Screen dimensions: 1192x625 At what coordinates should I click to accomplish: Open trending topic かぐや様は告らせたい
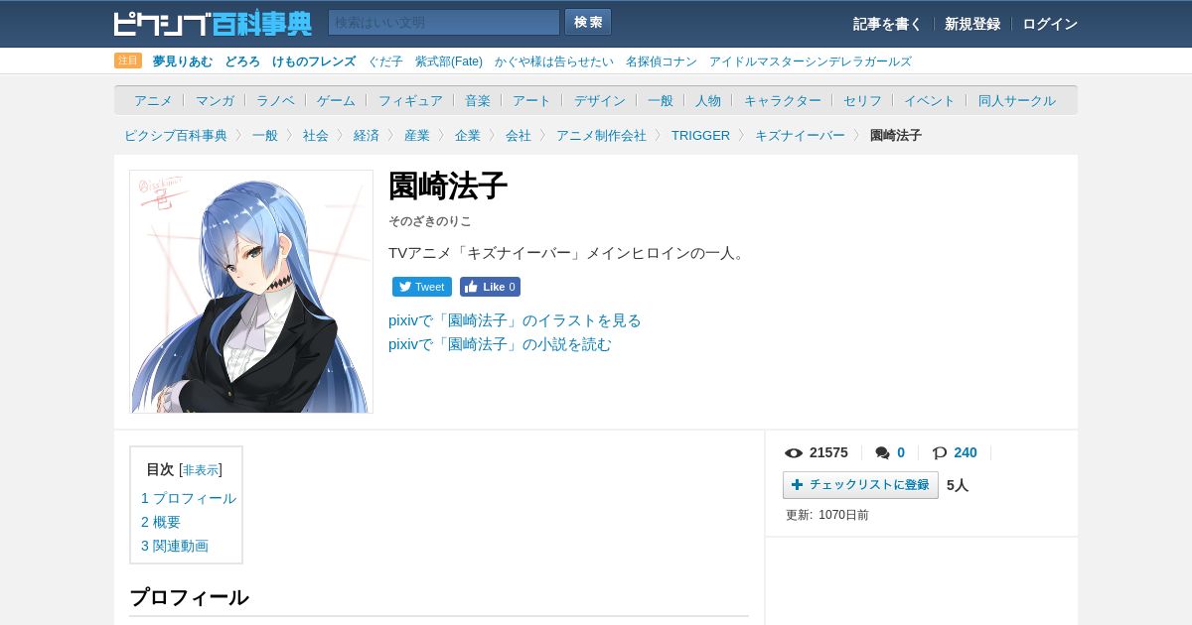pyautogui.click(x=554, y=62)
